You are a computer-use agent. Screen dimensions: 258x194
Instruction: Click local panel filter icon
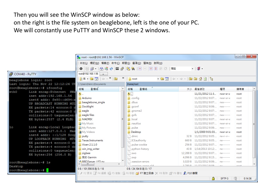96,79
